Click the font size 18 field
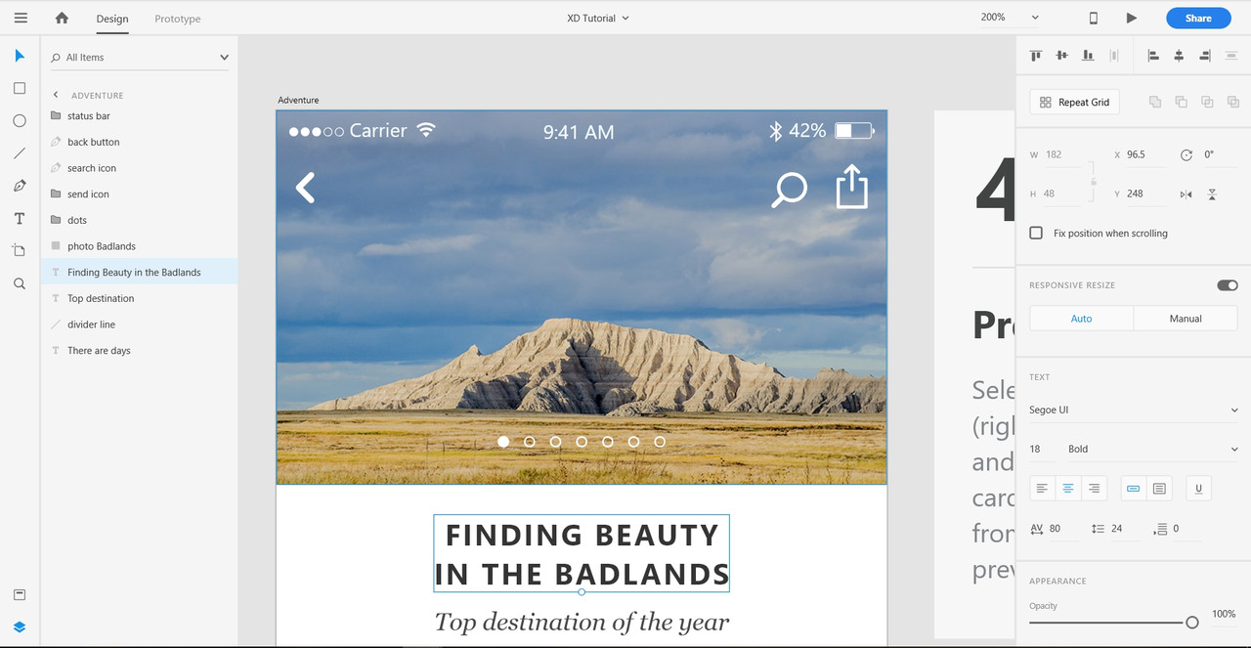The image size is (1251, 648). 1043,450
